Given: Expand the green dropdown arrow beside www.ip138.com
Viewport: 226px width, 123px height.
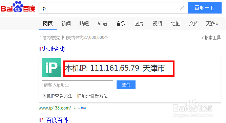Looking at the screenshot, I should coord(75,108).
